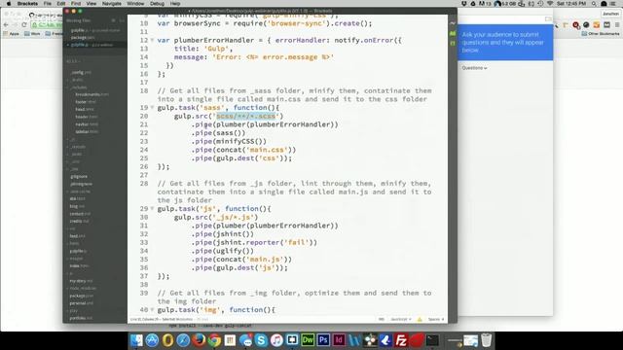
Task: Open the Brackets File menu
Action: 48,4
